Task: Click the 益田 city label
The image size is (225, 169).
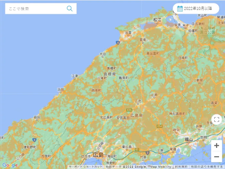Action: pos(37,117)
